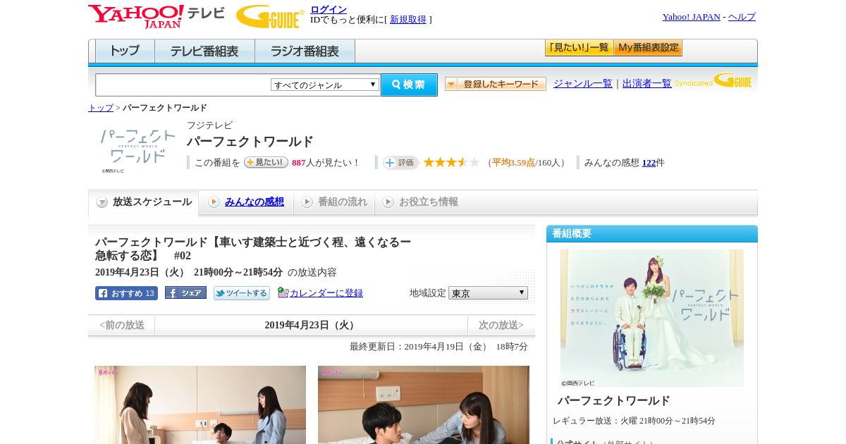Click the 評価 plus rating button

coord(401,163)
